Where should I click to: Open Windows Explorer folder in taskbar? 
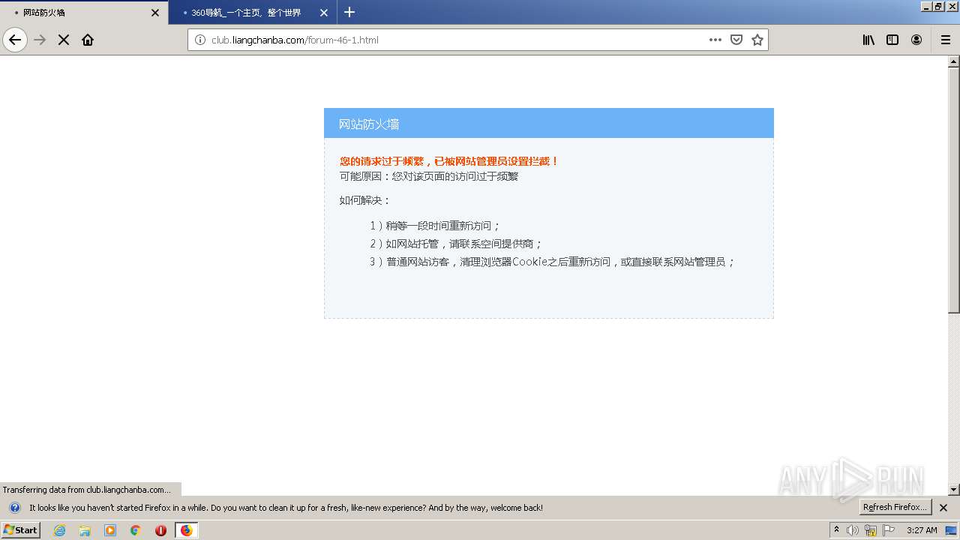coord(85,530)
